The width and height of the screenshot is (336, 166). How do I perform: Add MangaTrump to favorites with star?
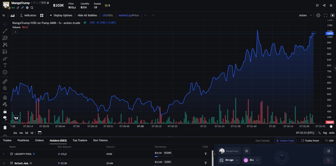point(331,5)
